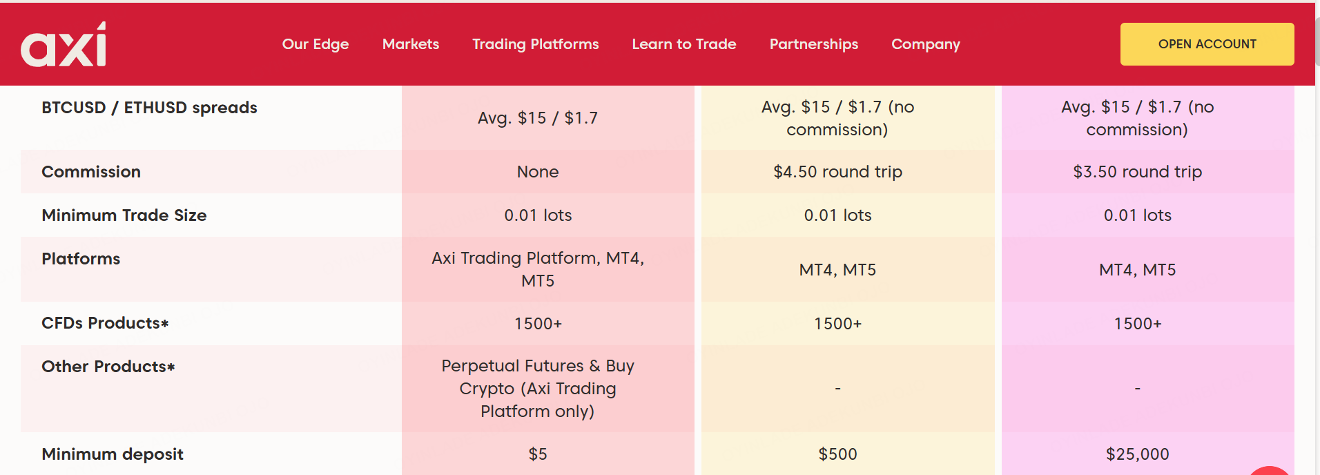1320x475 pixels.
Task: Click the BTCUSD / ETHUSD spreads label
Action: (149, 108)
